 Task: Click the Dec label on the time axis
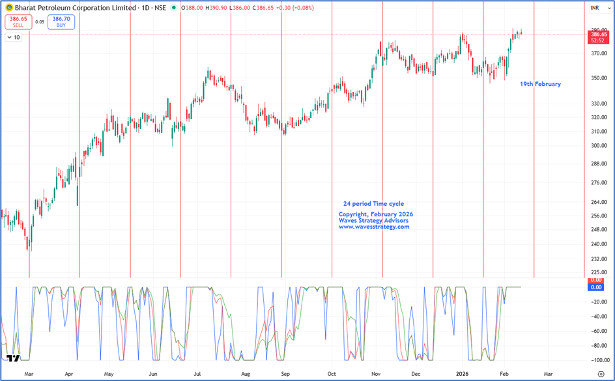[x=416, y=374]
